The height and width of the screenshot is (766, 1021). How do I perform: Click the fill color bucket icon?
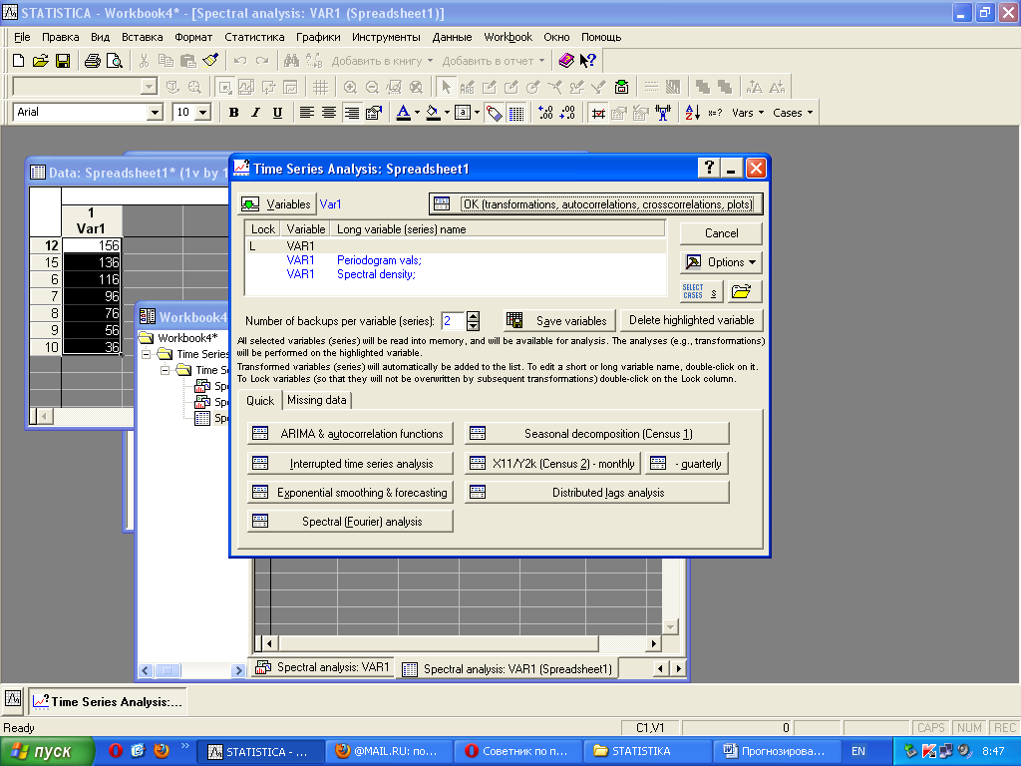tap(433, 113)
